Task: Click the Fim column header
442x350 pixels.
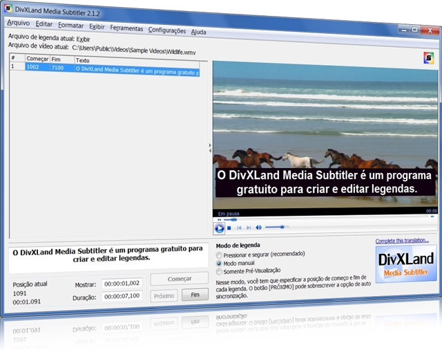Action: click(62, 59)
